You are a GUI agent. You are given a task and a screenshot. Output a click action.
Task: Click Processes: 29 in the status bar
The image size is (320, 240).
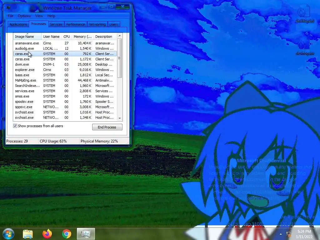17,141
